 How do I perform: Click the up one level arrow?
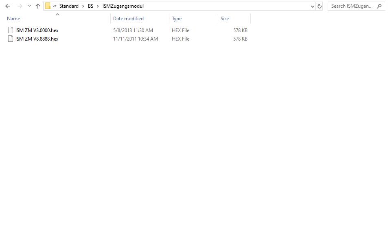point(37,6)
